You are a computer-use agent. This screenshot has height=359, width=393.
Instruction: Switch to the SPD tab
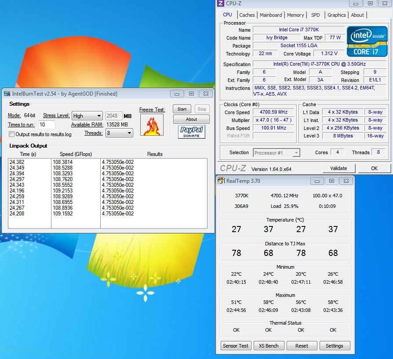(x=315, y=15)
